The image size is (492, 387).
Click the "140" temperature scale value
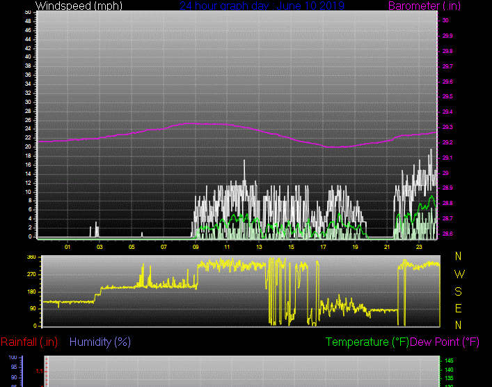(x=449, y=370)
